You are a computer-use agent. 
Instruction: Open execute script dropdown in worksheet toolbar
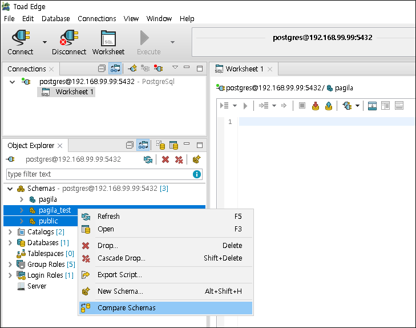coord(235,106)
